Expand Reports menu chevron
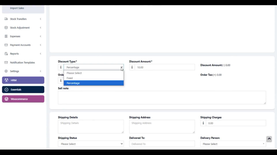The height and width of the screenshot is (155, 277). point(40,53)
